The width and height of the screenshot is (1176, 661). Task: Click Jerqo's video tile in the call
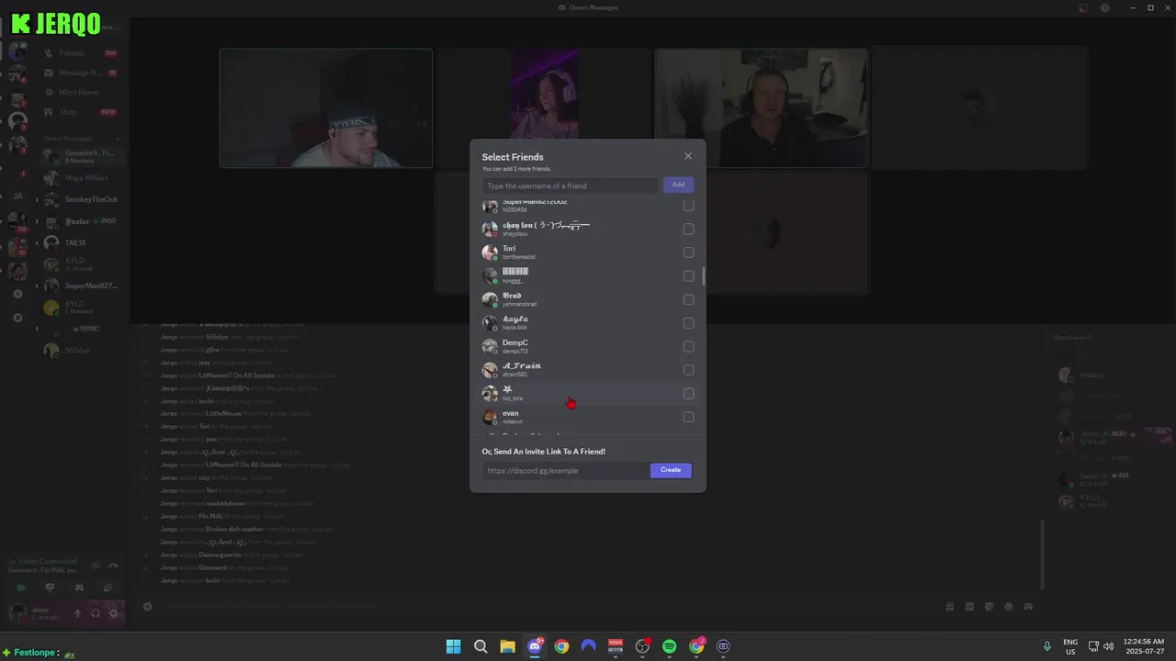point(326,108)
